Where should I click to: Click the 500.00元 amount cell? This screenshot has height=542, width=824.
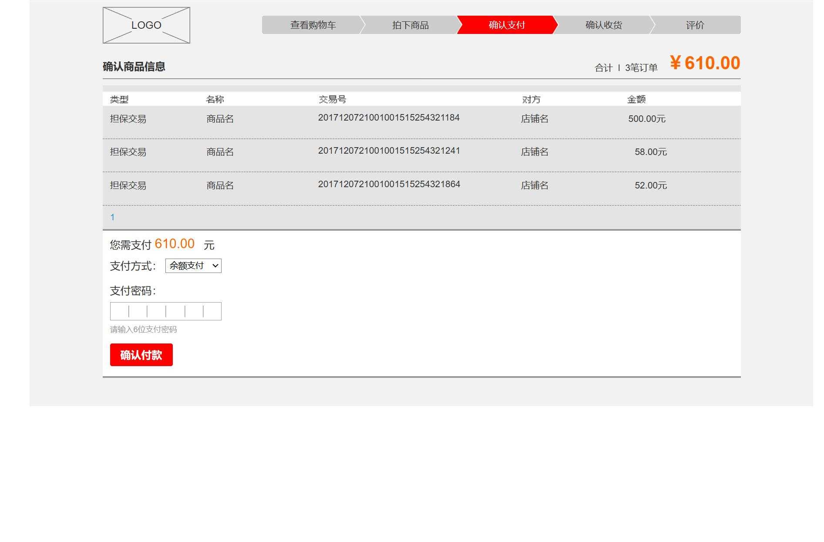[647, 118]
